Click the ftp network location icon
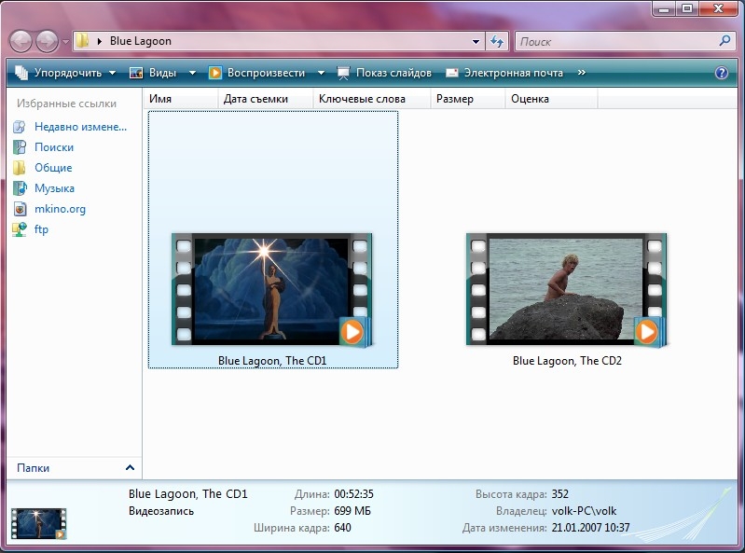The width and height of the screenshot is (745, 553). (x=20, y=229)
